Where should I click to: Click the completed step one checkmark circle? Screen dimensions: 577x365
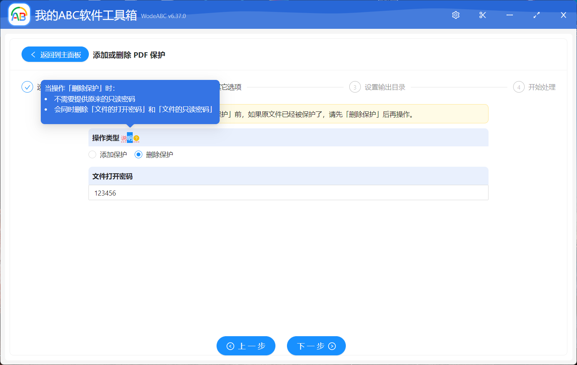tap(27, 87)
